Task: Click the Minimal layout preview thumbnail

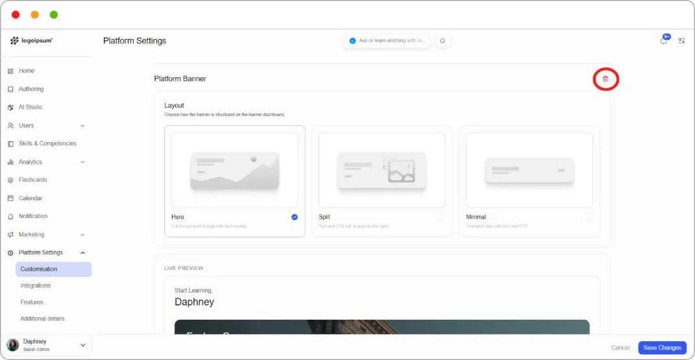Action: pyautogui.click(x=530, y=170)
